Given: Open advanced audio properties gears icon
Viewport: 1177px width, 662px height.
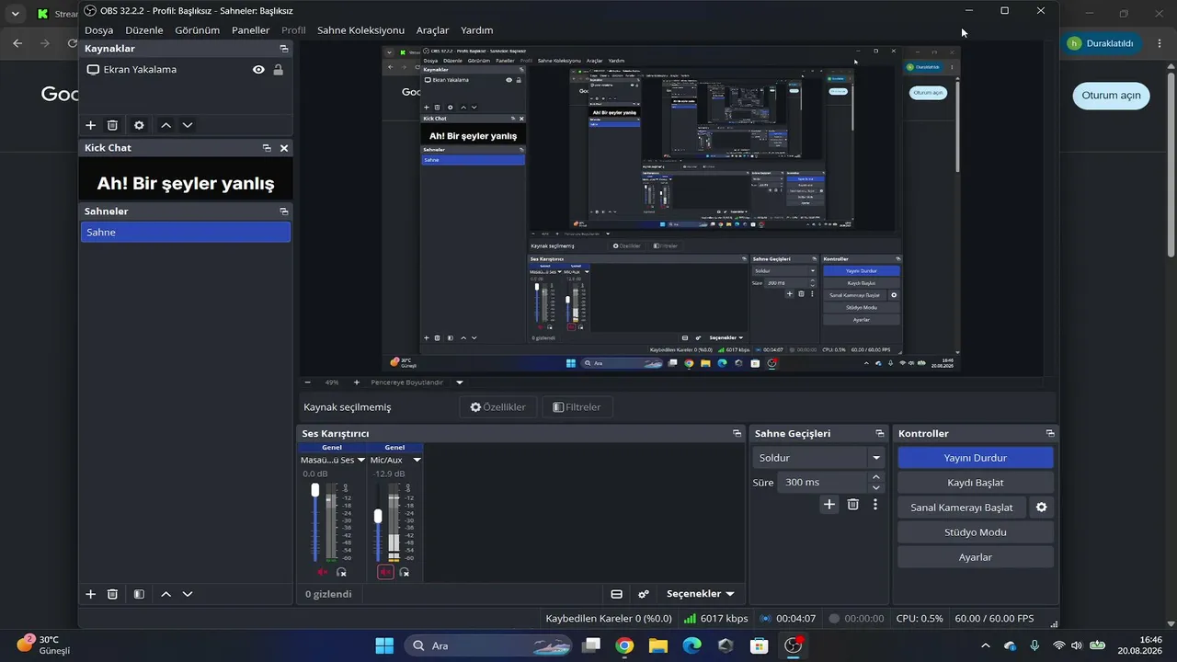Looking at the screenshot, I should coord(644,594).
